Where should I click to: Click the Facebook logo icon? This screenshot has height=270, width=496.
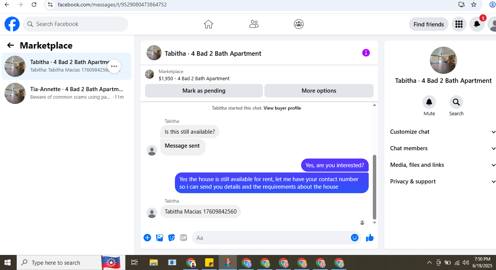(12, 24)
